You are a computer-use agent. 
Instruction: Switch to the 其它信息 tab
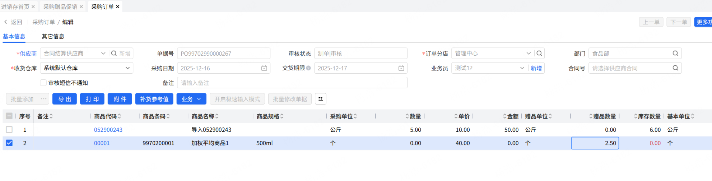coord(53,36)
